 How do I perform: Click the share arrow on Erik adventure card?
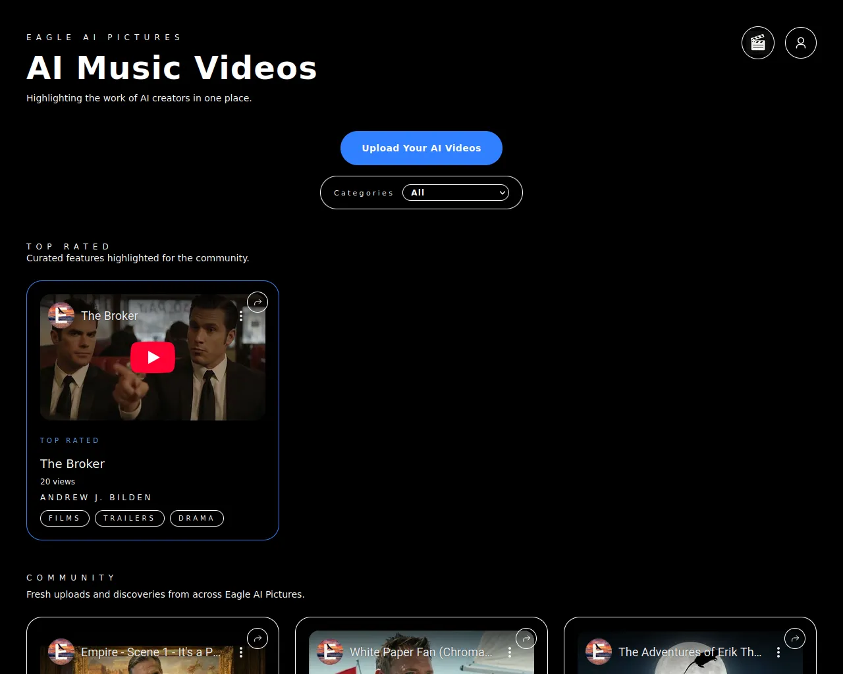(795, 638)
